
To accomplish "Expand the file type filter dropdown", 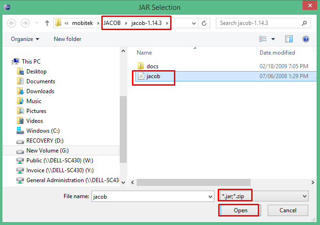I will click(x=304, y=196).
